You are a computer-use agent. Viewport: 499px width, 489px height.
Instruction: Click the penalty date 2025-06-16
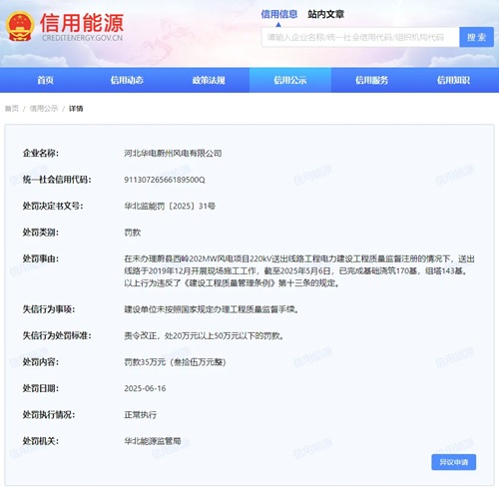point(145,388)
